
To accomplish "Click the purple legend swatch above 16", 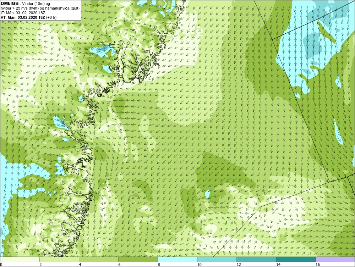I will [335, 259].
